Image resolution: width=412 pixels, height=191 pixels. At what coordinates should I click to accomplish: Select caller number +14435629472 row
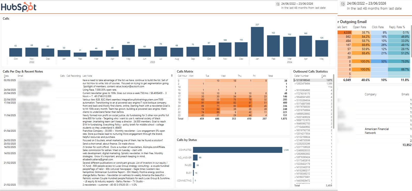pyautogui.click(x=313, y=181)
